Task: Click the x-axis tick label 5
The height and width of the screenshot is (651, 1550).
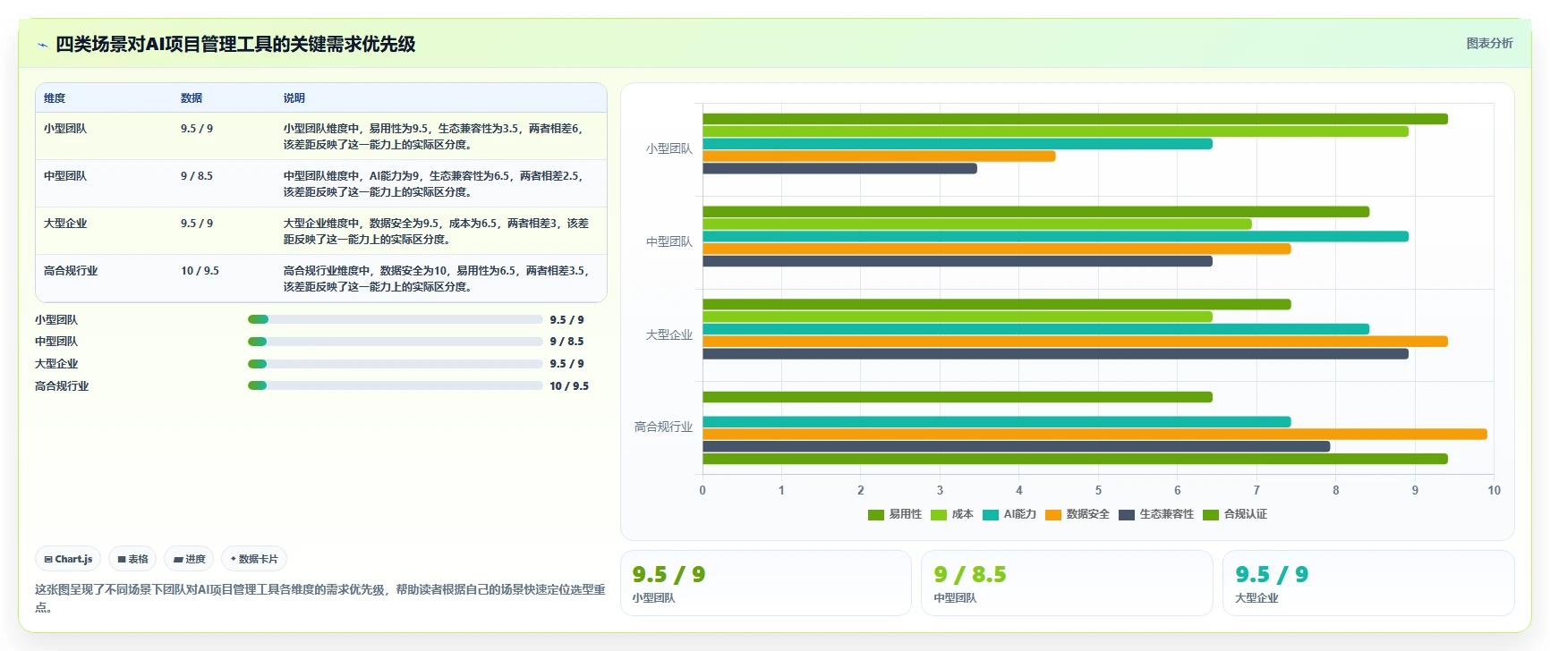Action: point(1098,491)
